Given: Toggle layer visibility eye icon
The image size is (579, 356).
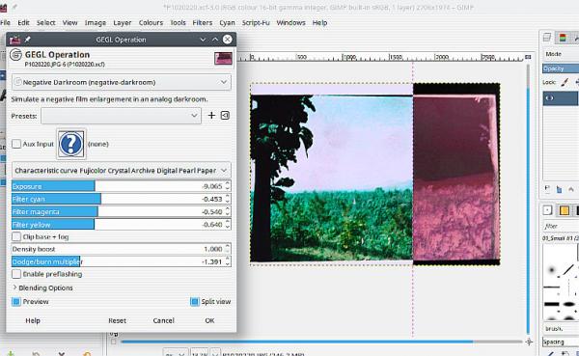Looking at the screenshot, I should pyautogui.click(x=549, y=97).
